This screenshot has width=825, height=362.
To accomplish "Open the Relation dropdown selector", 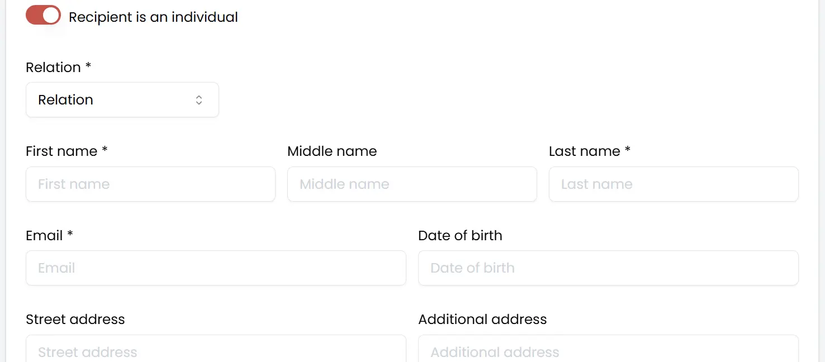I will pos(122,100).
